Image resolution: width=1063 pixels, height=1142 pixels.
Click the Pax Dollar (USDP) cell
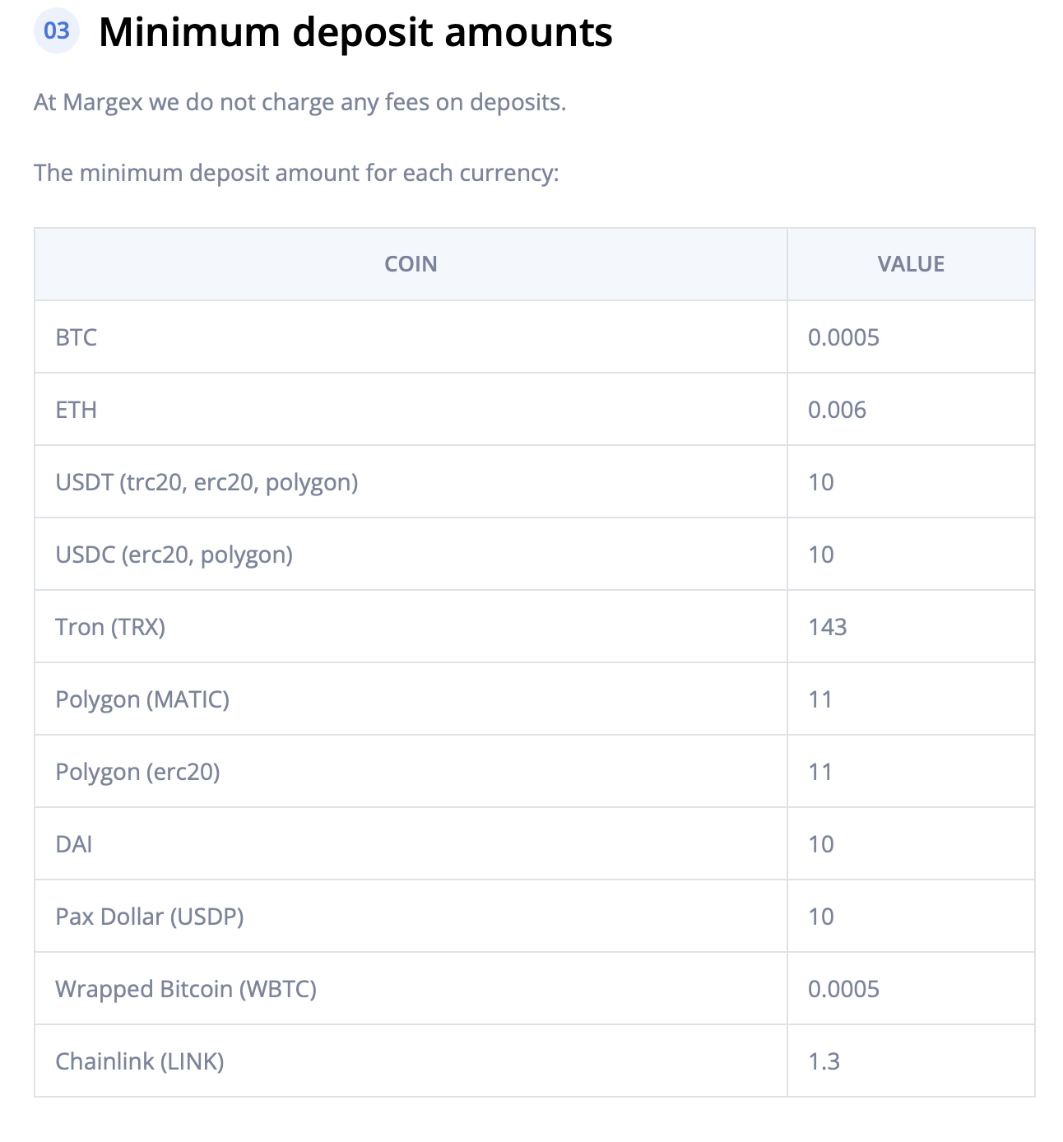pos(150,917)
